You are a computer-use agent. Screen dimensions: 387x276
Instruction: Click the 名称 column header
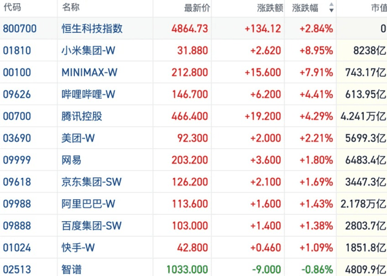tap(71, 7)
